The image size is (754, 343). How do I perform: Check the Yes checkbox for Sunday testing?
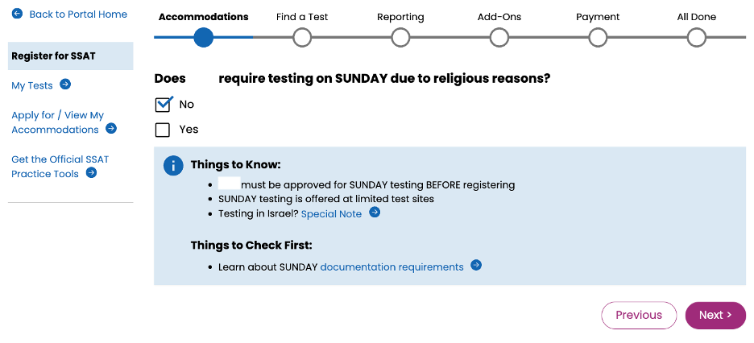pos(163,130)
